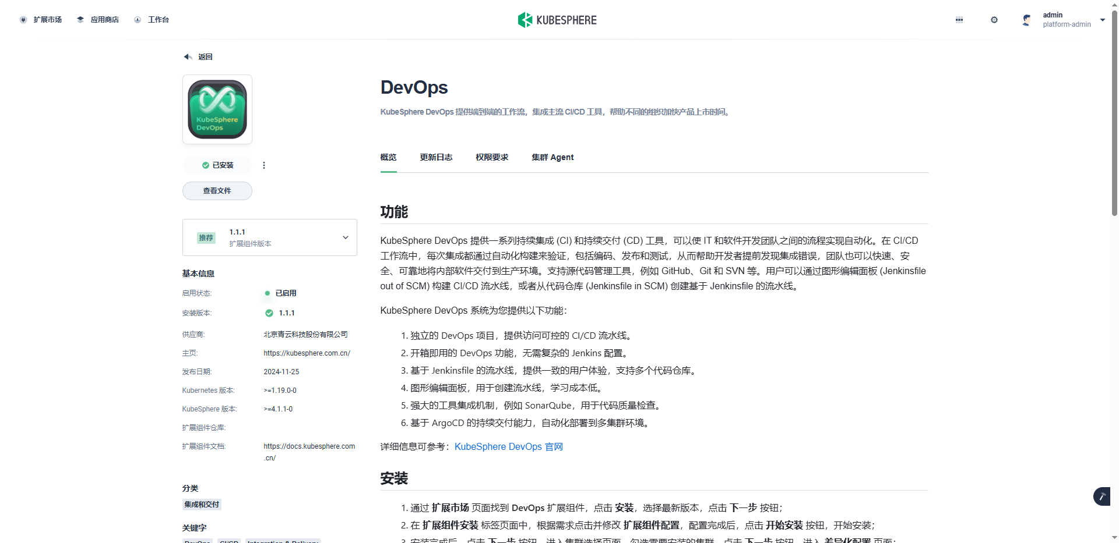Open the three-dot more actions menu
The image size is (1119, 543).
click(x=264, y=165)
